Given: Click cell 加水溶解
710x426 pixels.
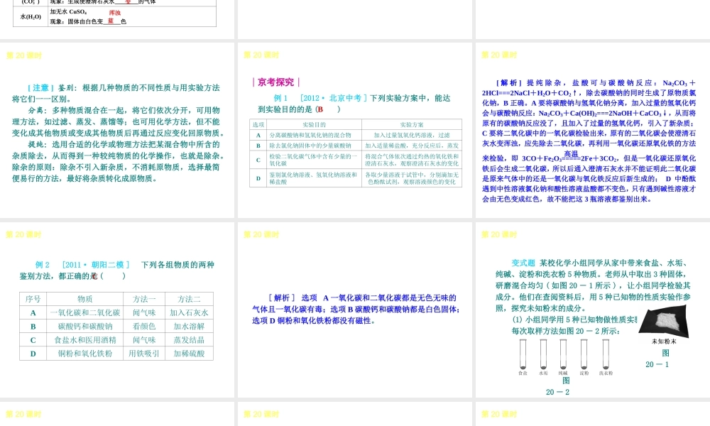Looking at the screenshot, I should click(x=189, y=327).
